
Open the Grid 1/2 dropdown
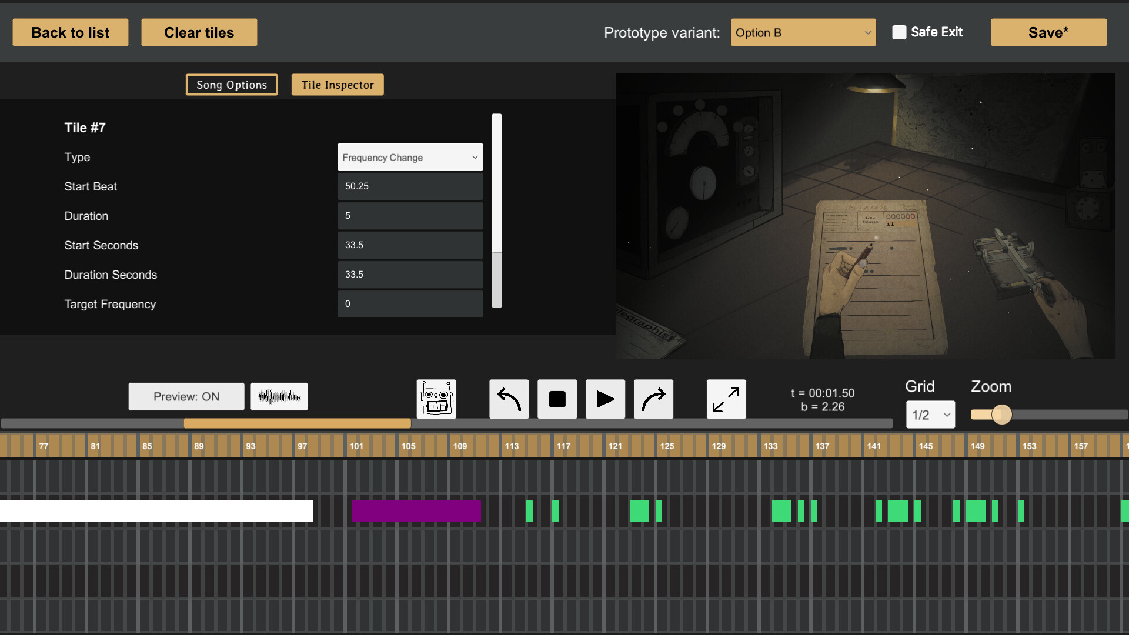(x=930, y=415)
